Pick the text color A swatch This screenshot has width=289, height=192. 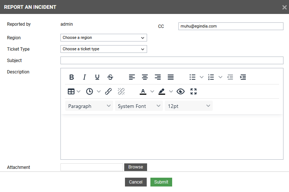pos(143,91)
